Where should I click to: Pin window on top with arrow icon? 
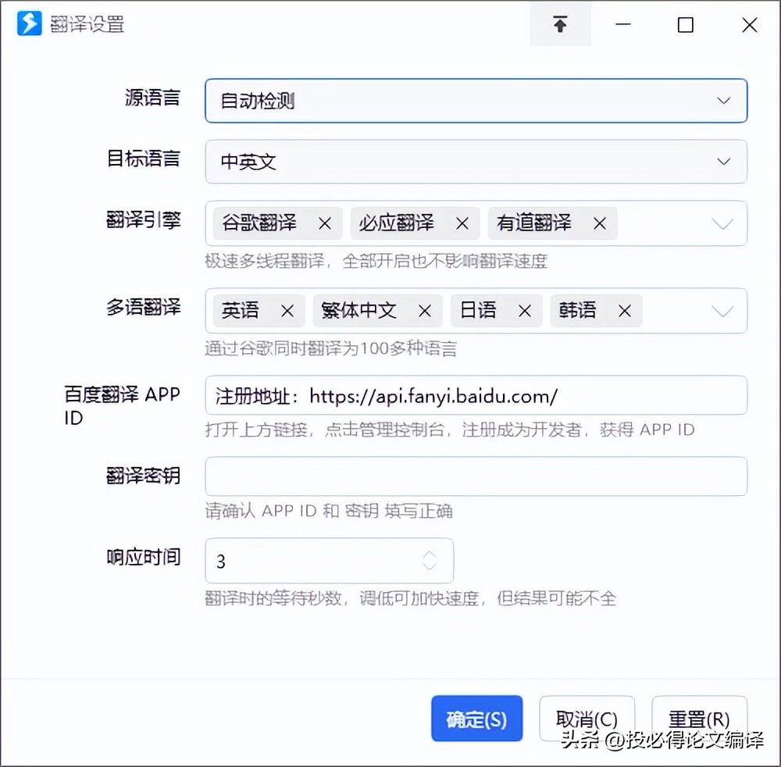[560, 24]
